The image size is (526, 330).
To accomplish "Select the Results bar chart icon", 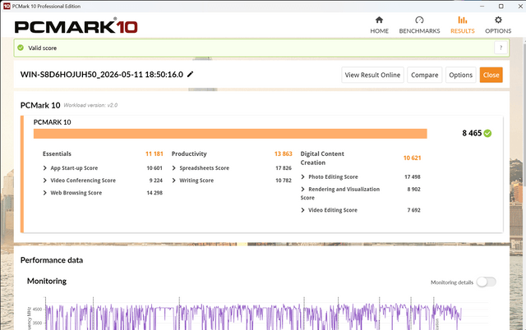I will (x=462, y=20).
